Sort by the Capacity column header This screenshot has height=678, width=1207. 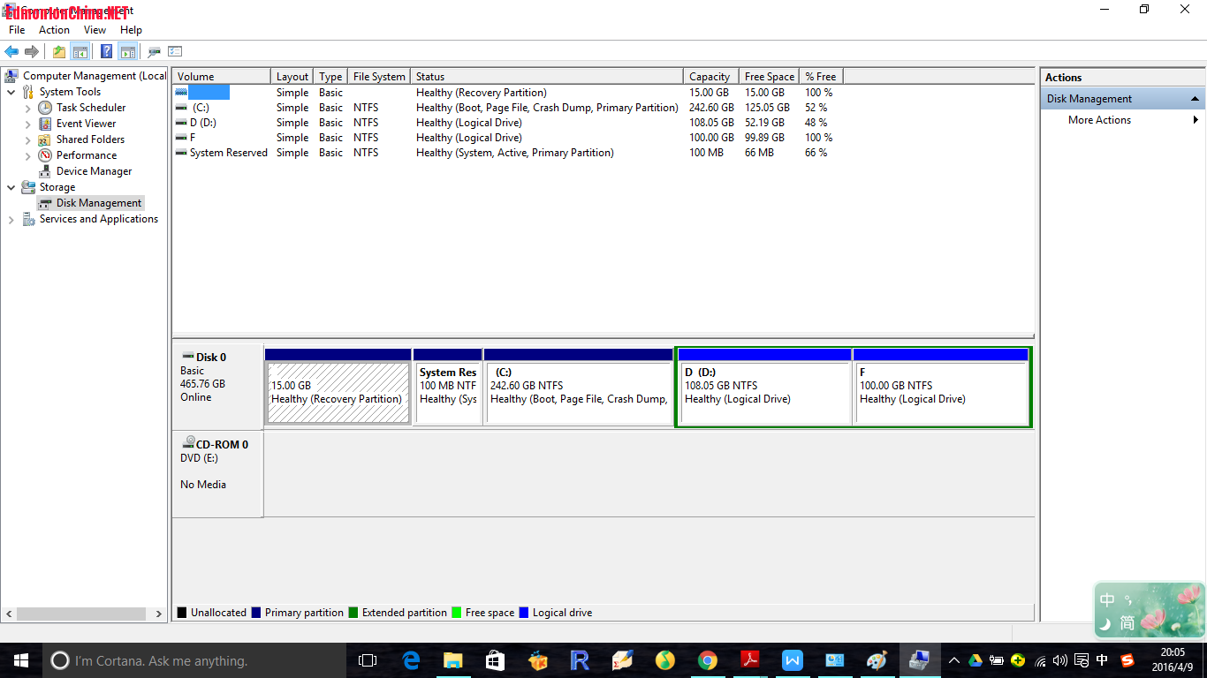pos(710,77)
